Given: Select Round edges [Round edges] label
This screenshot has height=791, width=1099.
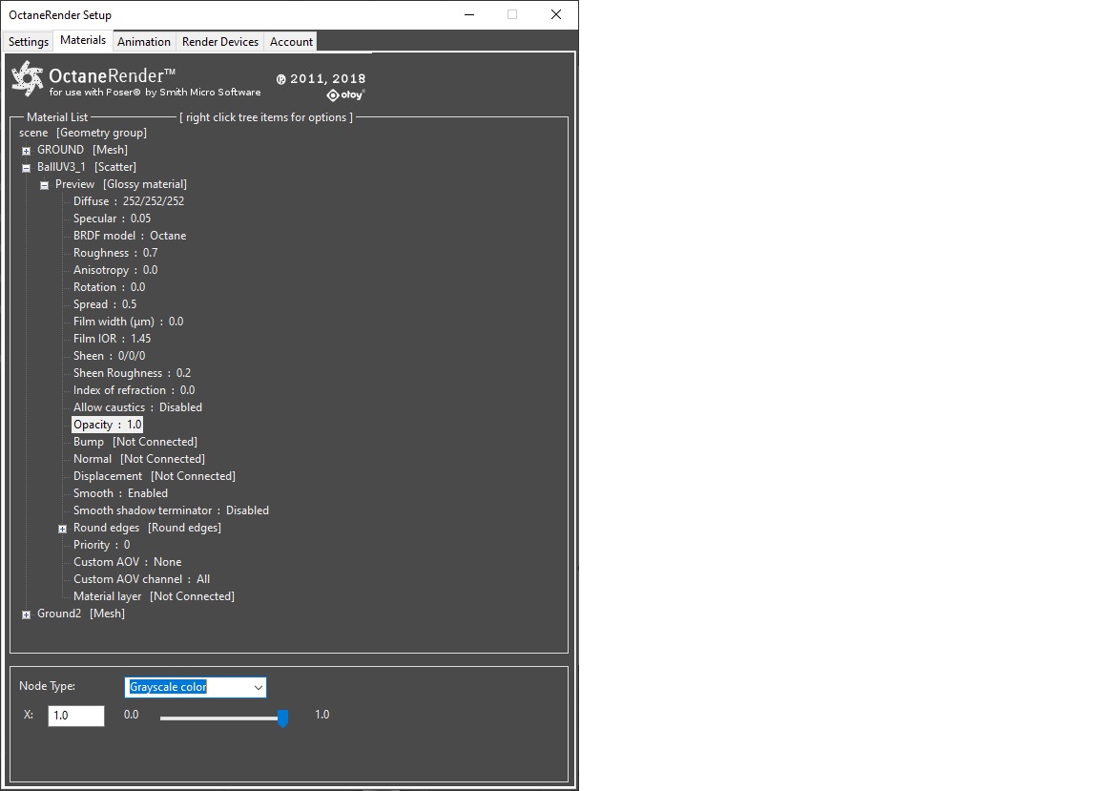Looking at the screenshot, I should pos(147,528).
